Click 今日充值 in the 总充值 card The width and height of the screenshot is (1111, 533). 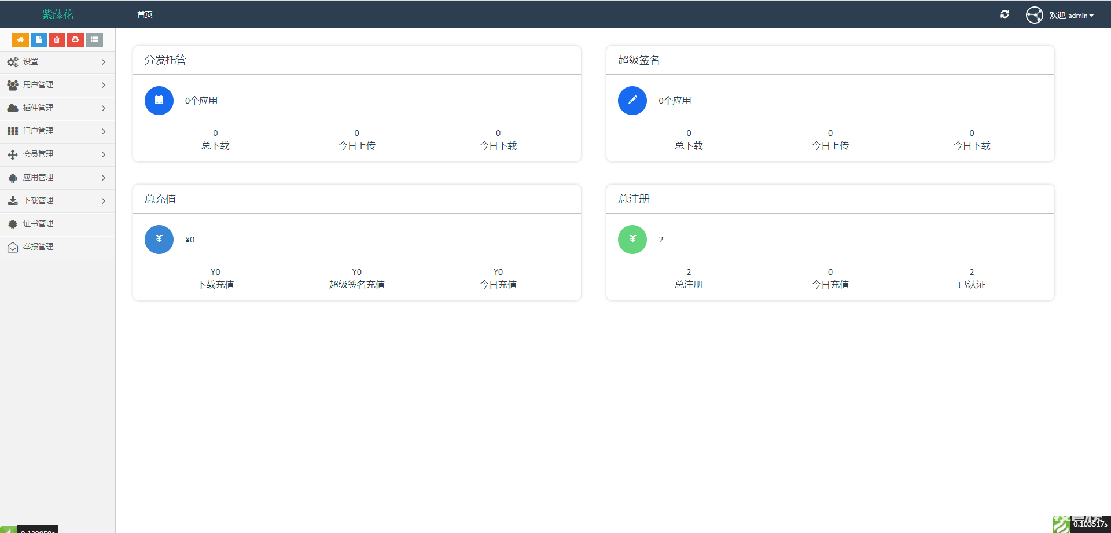click(498, 285)
